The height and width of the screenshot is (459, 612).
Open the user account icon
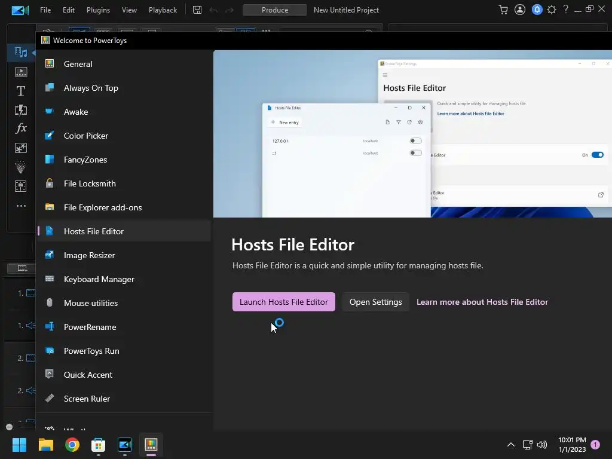(x=520, y=10)
